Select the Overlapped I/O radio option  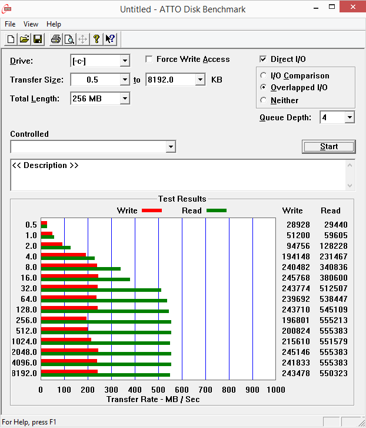pos(263,87)
